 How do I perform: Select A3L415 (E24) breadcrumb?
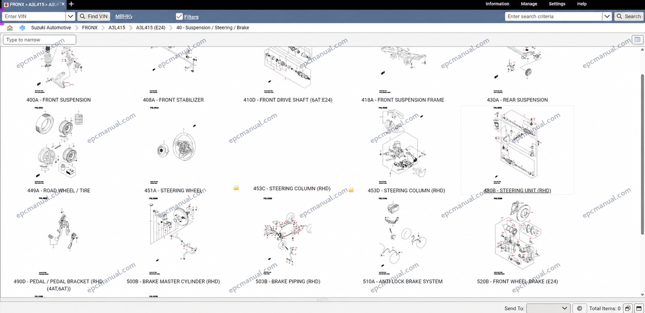151,28
